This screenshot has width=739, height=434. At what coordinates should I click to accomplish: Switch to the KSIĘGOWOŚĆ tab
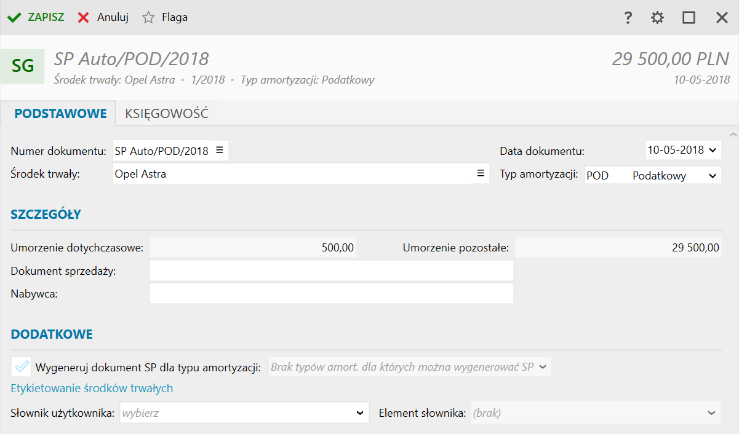(x=167, y=114)
